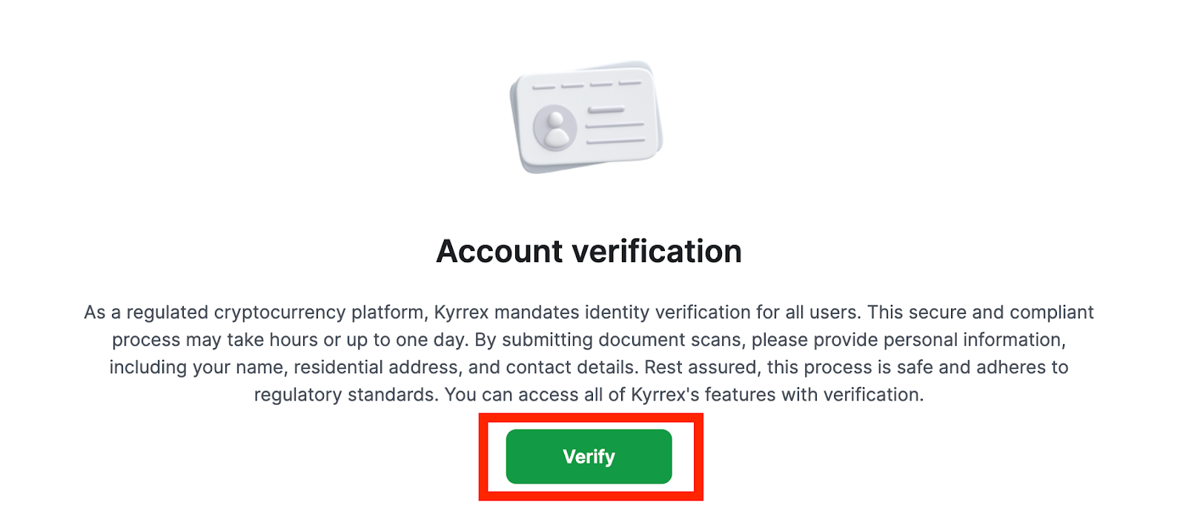Click the avatar silhouette on the ID card
Screen dimensions: 1186x522
[x=555, y=127]
